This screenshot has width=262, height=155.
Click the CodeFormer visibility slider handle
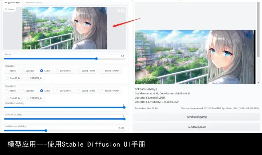(x=46, y=130)
